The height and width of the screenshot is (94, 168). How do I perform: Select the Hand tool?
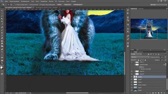[x=2, y=60]
